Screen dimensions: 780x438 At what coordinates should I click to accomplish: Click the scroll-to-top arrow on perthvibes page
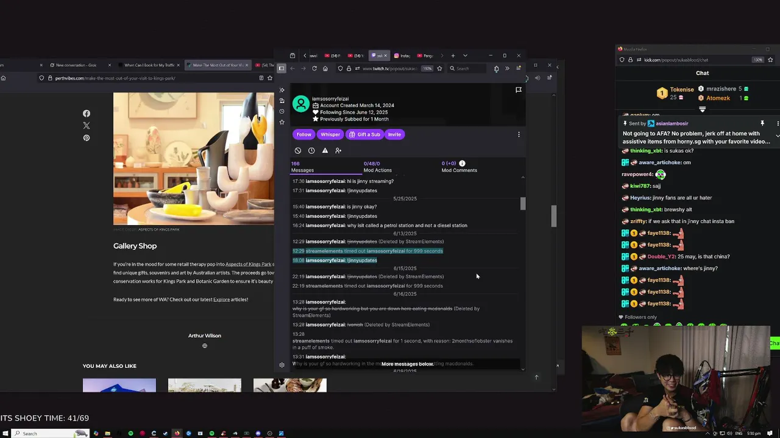pyautogui.click(x=536, y=377)
